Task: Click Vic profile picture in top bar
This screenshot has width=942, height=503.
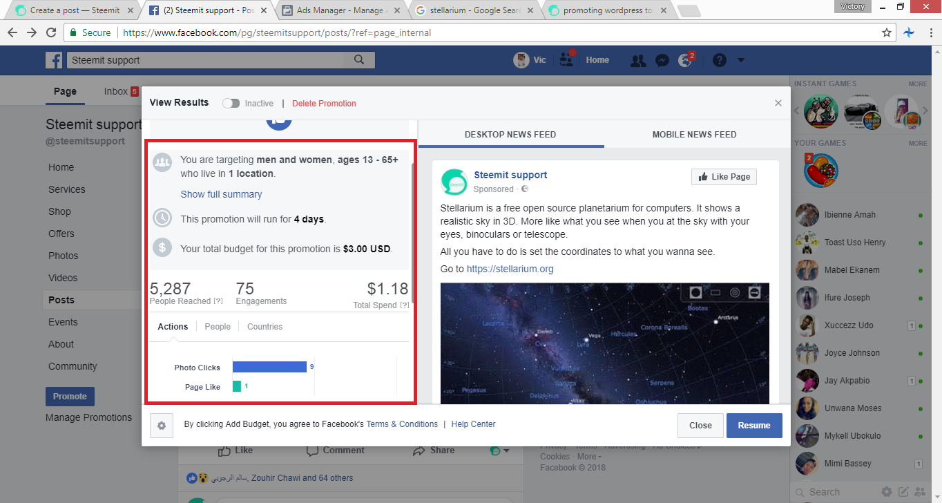Action: point(521,60)
